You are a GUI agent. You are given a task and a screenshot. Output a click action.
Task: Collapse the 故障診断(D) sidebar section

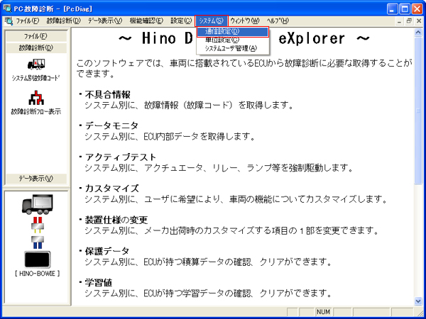[35, 47]
